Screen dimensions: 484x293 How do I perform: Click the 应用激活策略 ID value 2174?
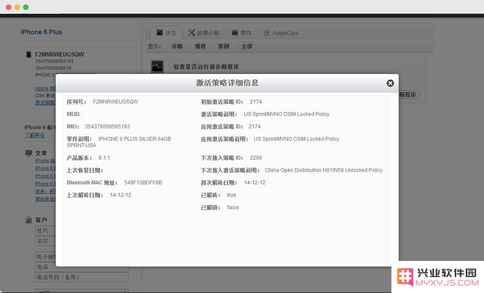[255, 127]
